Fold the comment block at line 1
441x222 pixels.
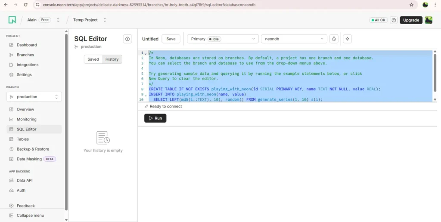point(146,53)
